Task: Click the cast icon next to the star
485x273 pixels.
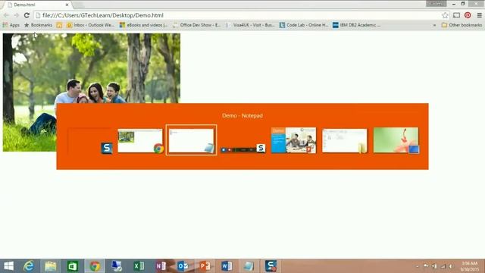Action: 456,15
